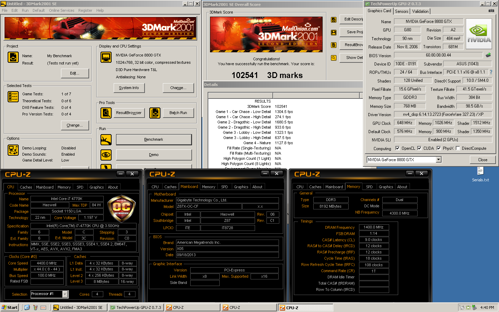This screenshot has height=312, width=499.
Task: Click the Benchmark button
Action: pos(154,139)
